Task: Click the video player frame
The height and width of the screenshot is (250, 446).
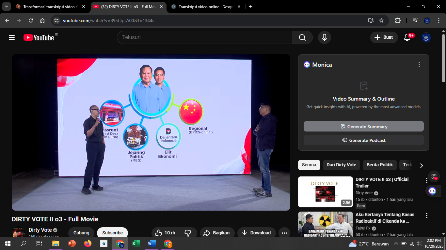Action: pos(151,132)
